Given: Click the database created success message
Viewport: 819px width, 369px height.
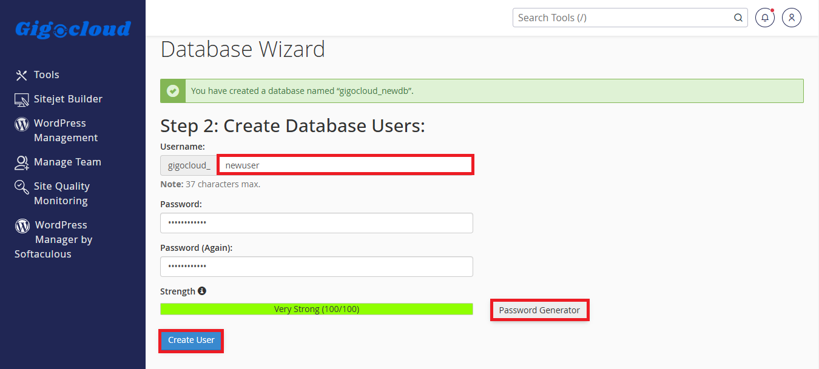Looking at the screenshot, I should (482, 91).
